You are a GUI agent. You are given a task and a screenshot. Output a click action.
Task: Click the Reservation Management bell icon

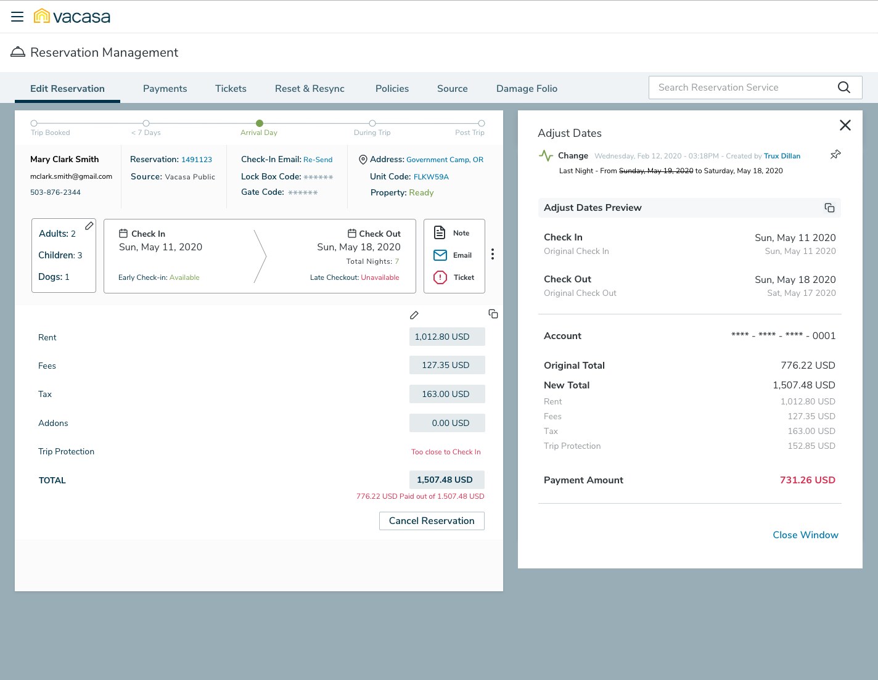(18, 52)
